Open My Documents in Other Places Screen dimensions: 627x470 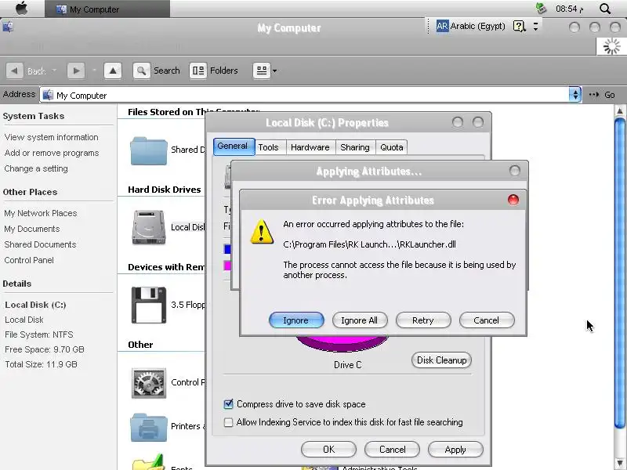pos(32,229)
